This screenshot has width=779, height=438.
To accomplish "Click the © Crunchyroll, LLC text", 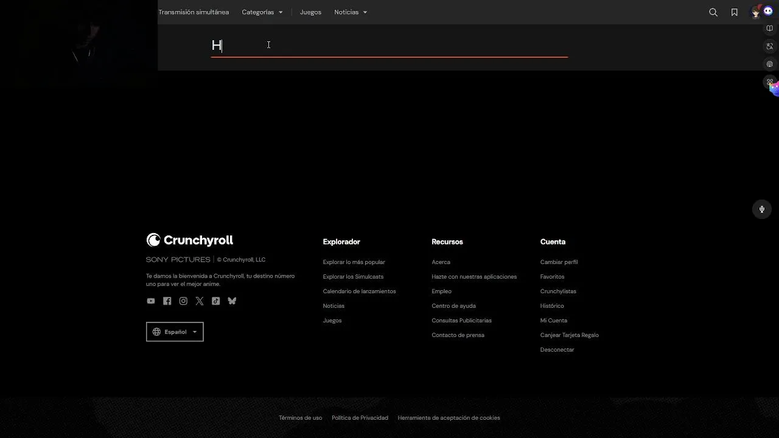I will point(241,260).
